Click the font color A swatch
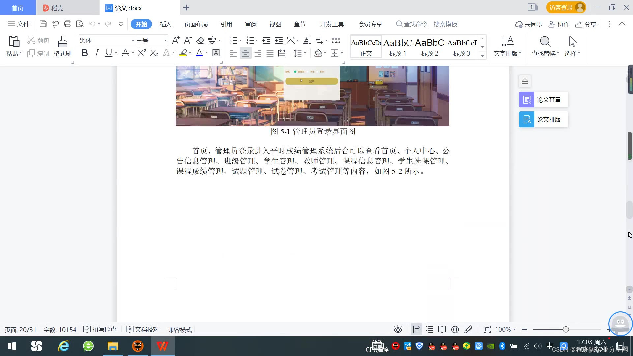633x356 pixels. point(199,53)
